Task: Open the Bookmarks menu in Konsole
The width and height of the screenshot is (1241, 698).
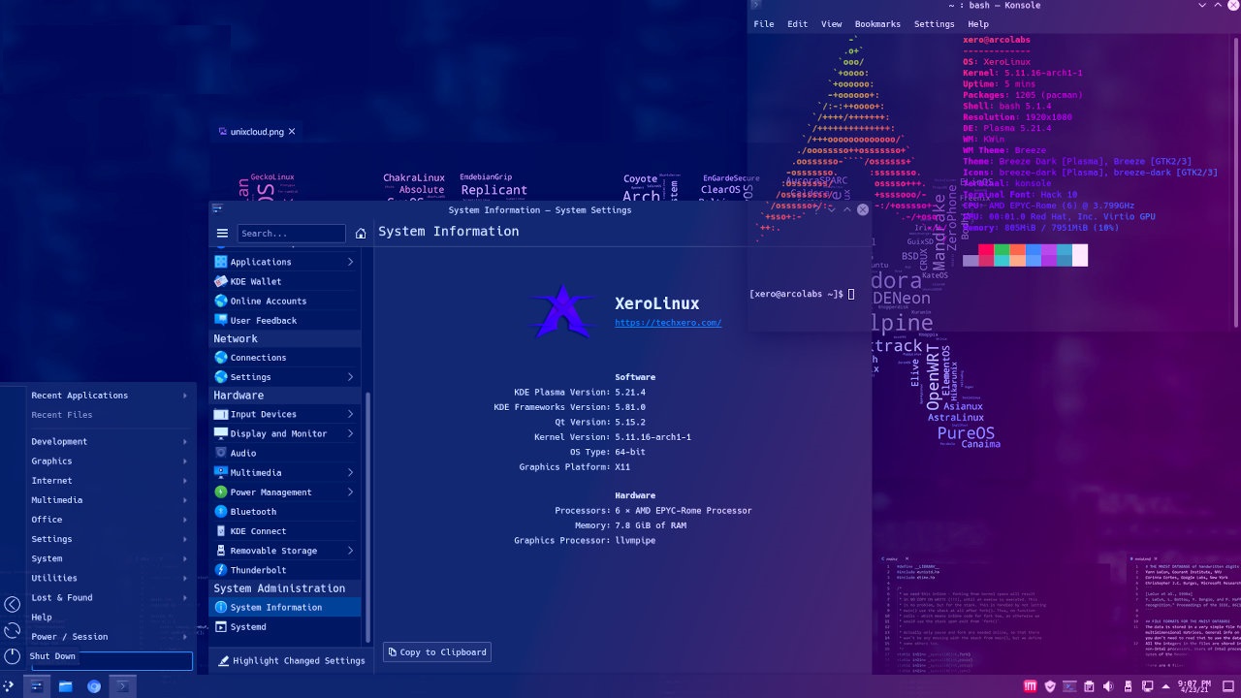Action: pyautogui.click(x=877, y=24)
